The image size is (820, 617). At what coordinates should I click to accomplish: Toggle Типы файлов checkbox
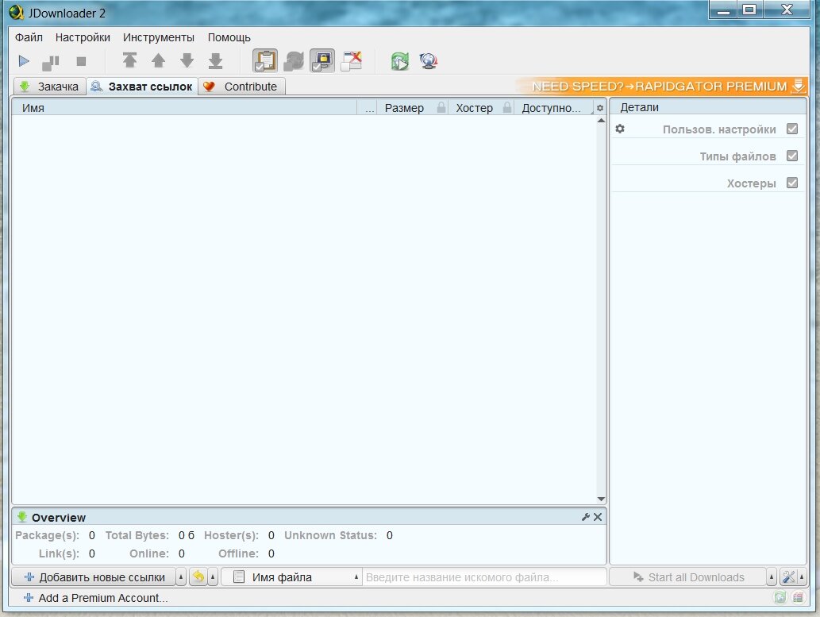point(792,156)
